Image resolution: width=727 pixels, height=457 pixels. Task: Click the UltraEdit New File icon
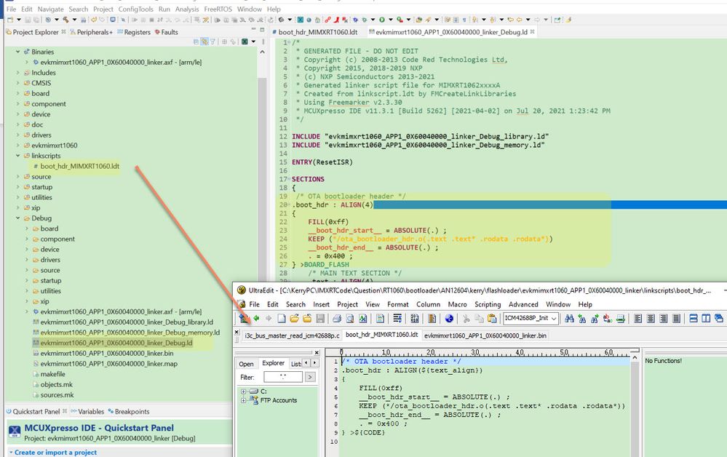[x=282, y=318]
